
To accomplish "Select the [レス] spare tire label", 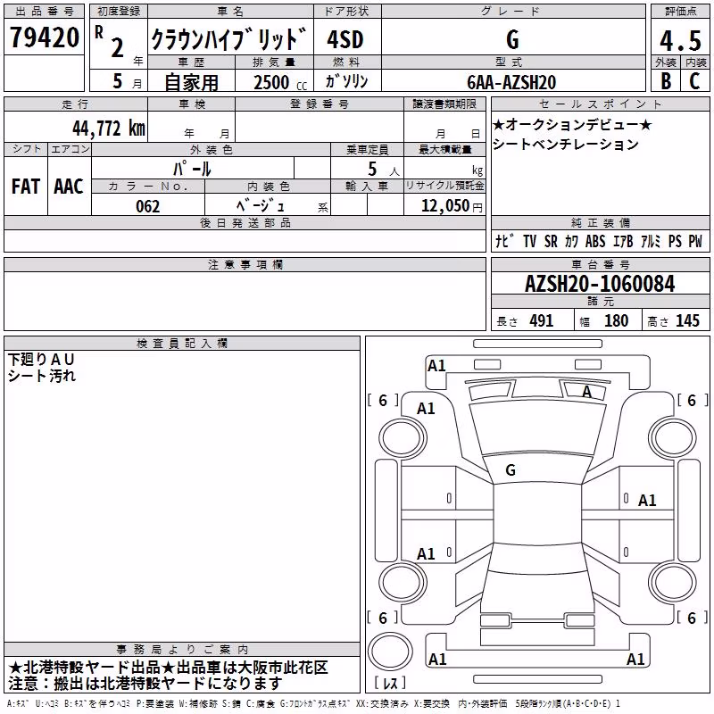I will coord(390,683).
